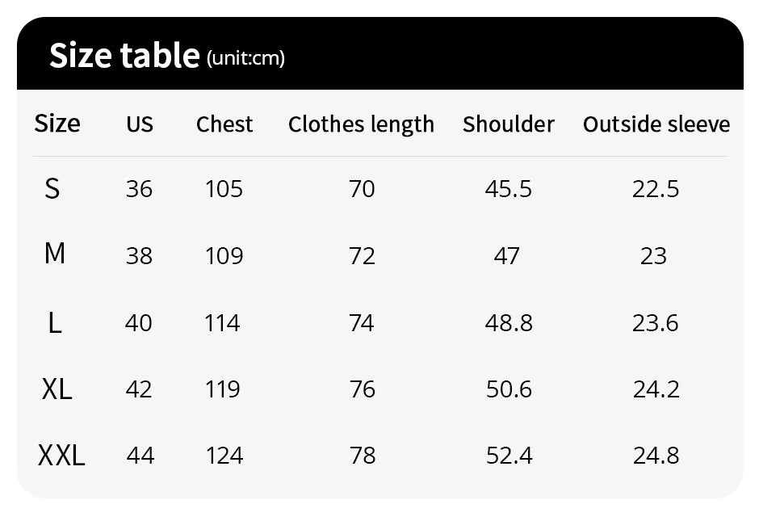Click the S size row label

[52, 189]
